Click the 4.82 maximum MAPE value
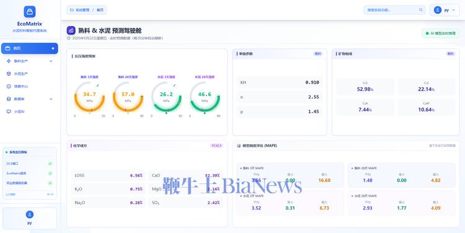 pyautogui.click(x=436, y=180)
